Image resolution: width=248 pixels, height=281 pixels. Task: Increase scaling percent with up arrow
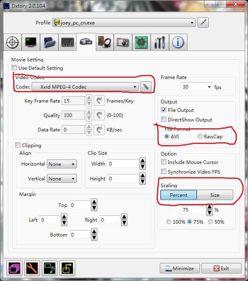[210, 207]
